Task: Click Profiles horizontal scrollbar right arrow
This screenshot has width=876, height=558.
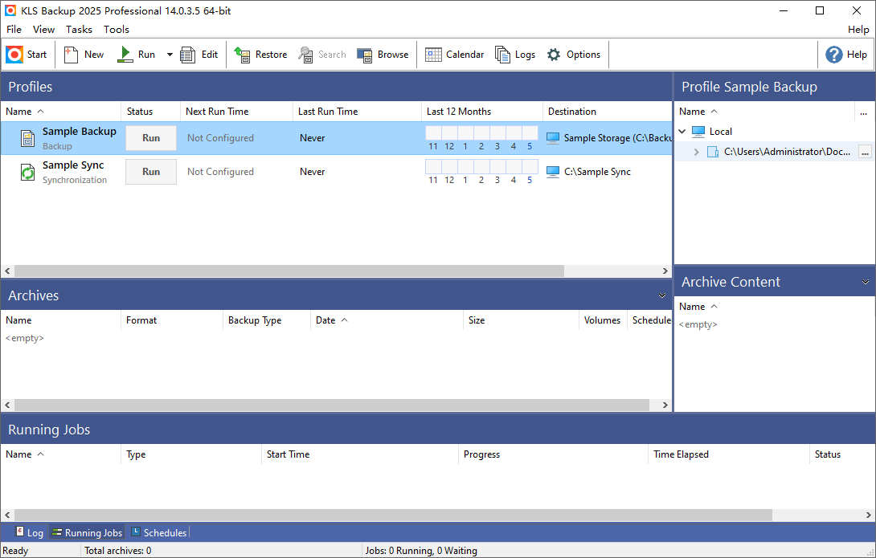Action: point(665,271)
